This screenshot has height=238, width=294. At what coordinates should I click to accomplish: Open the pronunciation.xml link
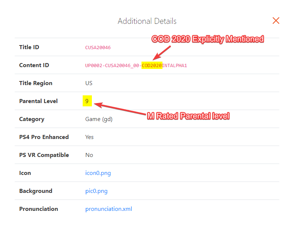(x=108, y=209)
